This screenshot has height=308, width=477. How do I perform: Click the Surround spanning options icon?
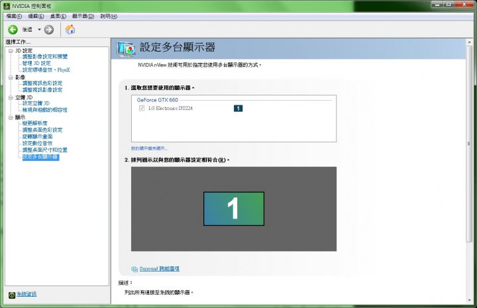point(134,269)
